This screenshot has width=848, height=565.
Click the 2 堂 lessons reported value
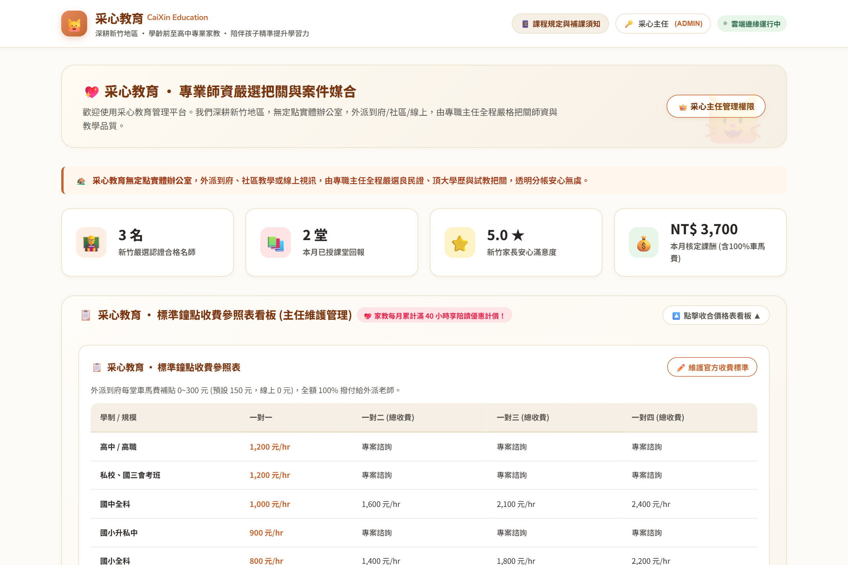[x=315, y=235]
